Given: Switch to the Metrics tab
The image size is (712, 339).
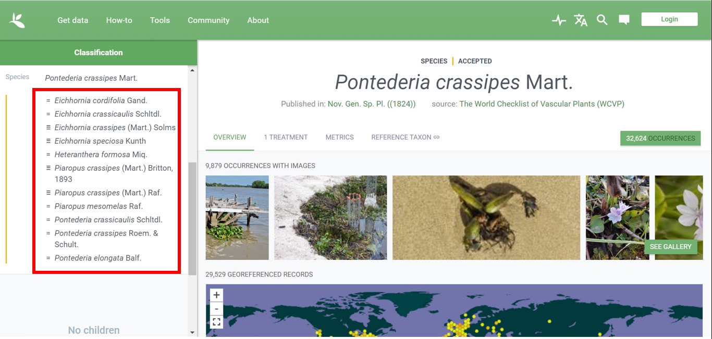Looking at the screenshot, I should [339, 137].
